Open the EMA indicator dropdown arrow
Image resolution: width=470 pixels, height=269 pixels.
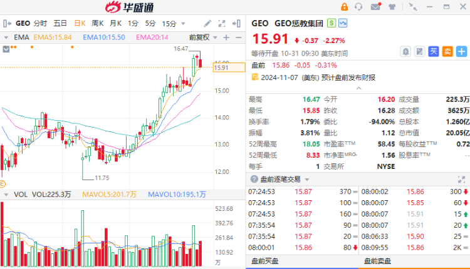coord(6,38)
